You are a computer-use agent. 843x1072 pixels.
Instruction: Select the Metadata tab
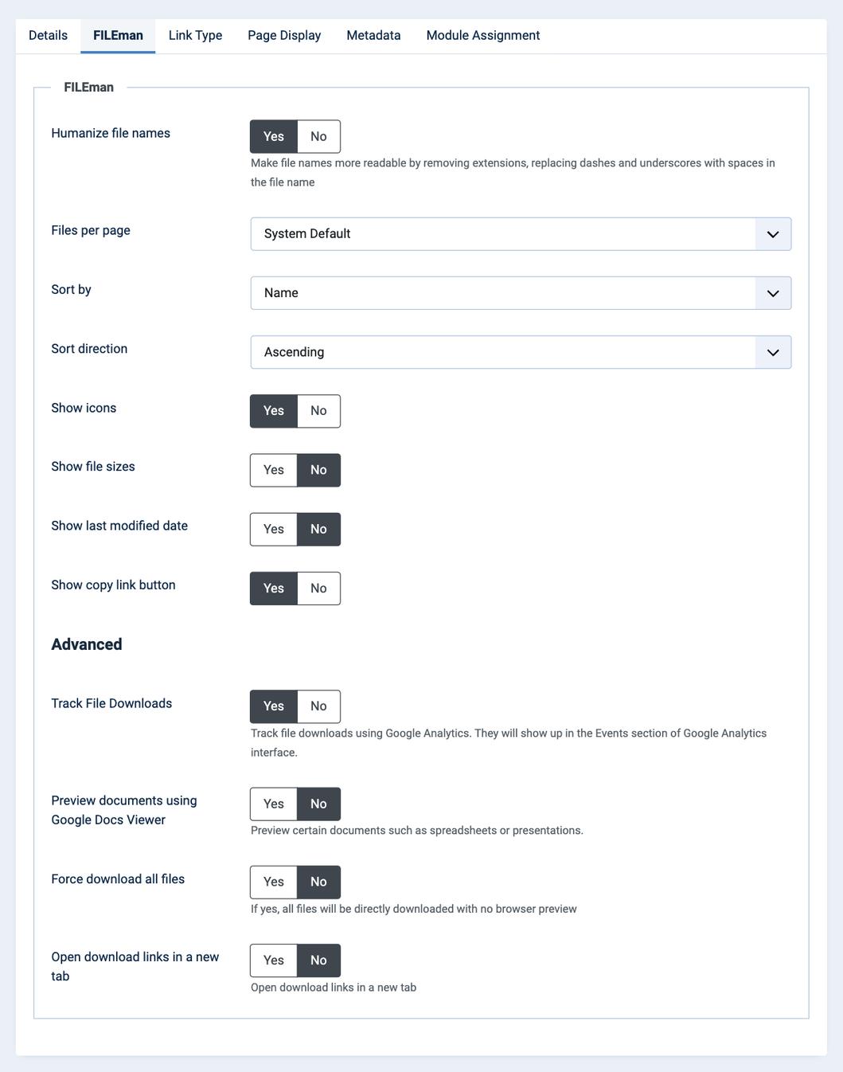tap(373, 35)
